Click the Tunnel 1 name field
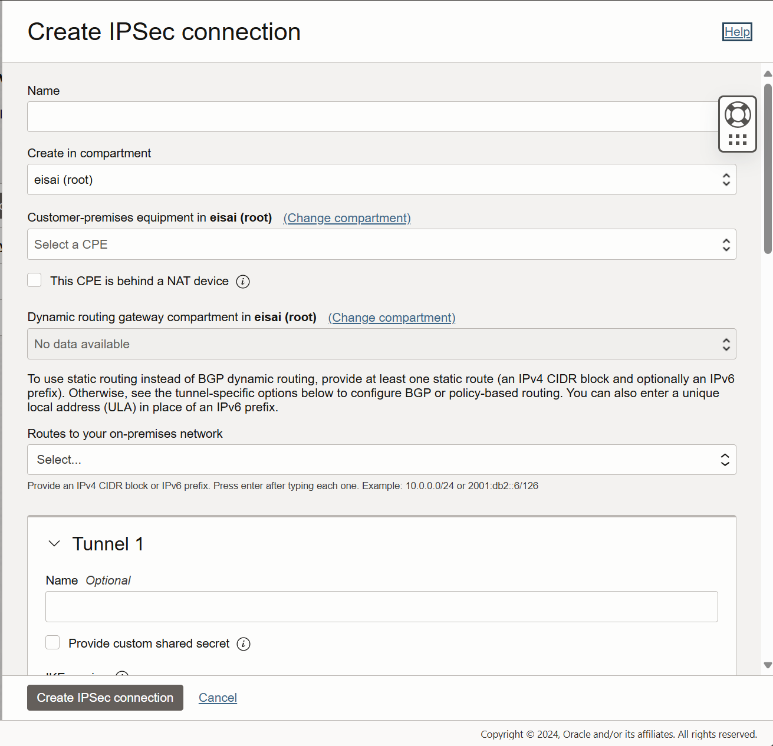773x746 pixels. click(x=381, y=606)
